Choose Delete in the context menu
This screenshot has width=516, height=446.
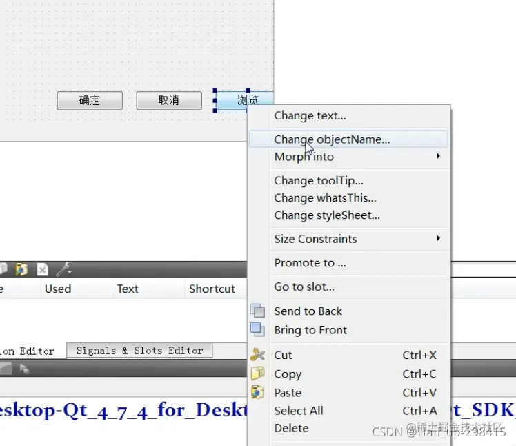(349, 428)
